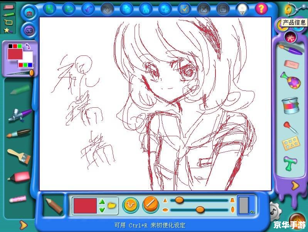Click the undo arrow in top toolbar
308x232 pixels.
[x=88, y=9]
